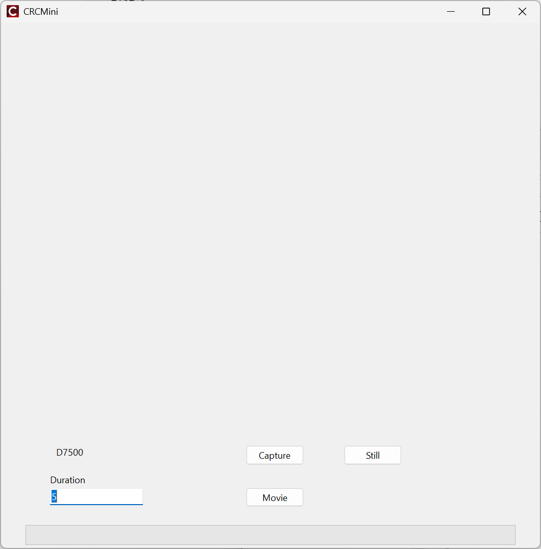Click the progress bar at the bottom
This screenshot has width=541, height=549.
[270, 535]
